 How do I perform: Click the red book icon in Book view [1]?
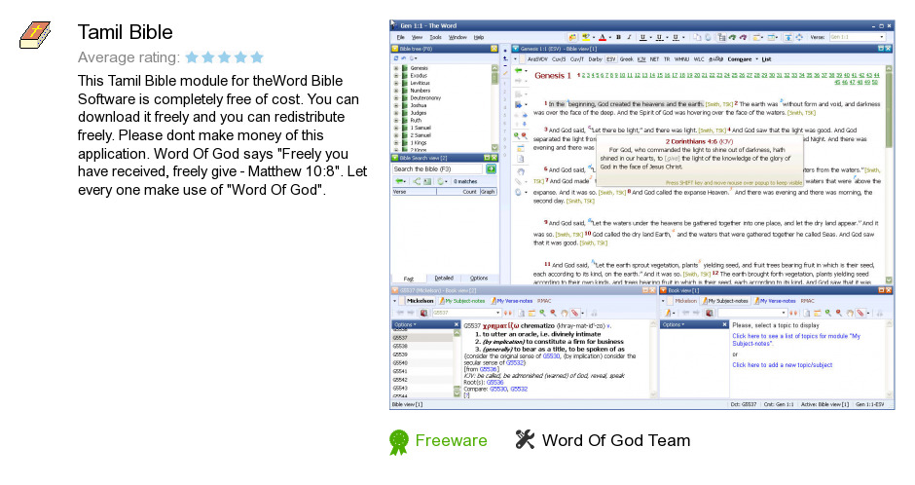(709, 313)
